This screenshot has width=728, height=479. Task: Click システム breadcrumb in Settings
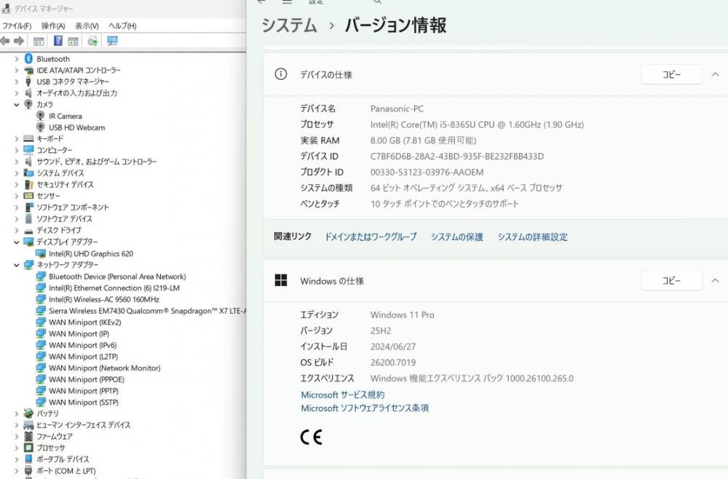click(289, 25)
